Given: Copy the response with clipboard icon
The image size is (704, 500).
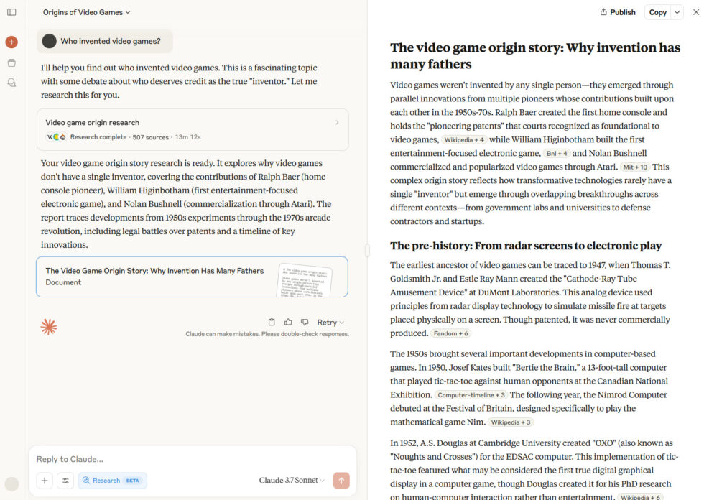Looking at the screenshot, I should click(x=272, y=323).
